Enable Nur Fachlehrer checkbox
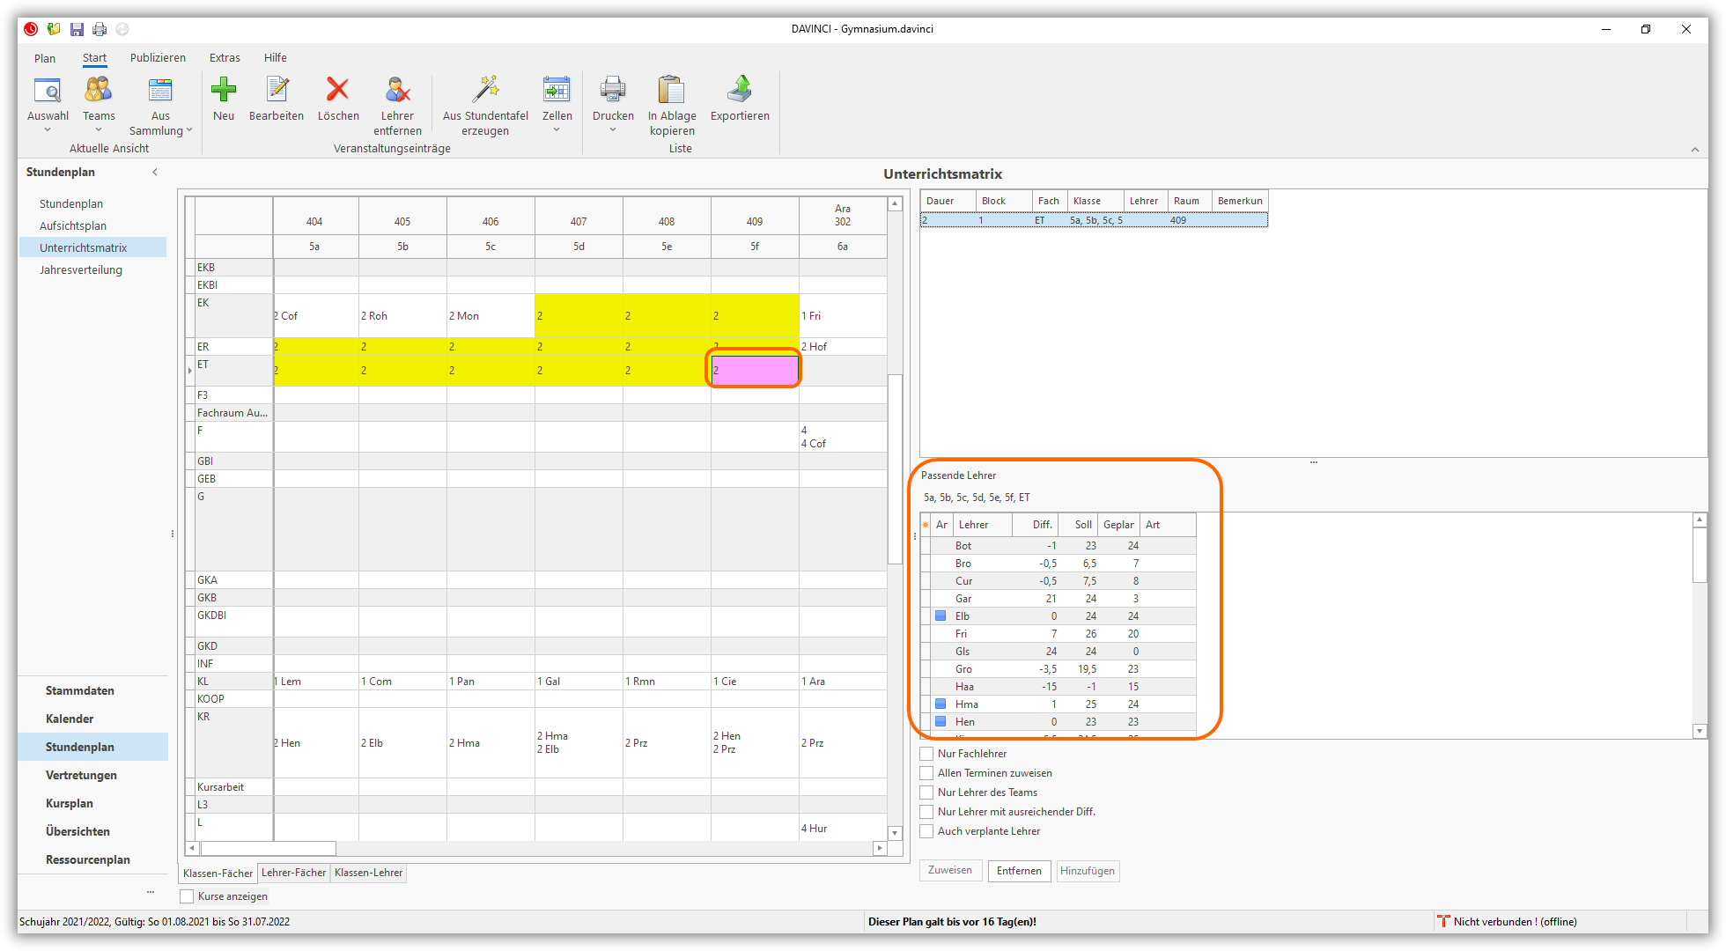Screen dimensions: 1726x951 926,754
